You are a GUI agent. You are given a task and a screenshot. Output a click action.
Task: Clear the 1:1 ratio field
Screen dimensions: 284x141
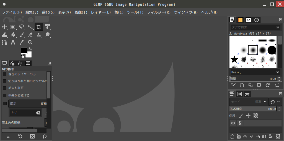coord(38,113)
